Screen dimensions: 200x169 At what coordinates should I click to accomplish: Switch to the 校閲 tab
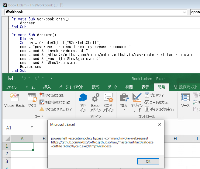(x=129, y=87)
